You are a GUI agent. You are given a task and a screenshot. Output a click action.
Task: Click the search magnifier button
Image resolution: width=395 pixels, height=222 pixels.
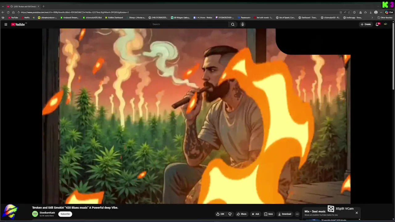[x=233, y=24]
